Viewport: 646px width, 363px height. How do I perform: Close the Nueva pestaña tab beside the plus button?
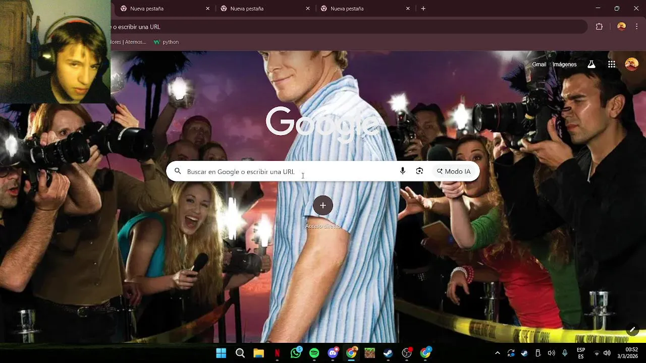tap(408, 9)
